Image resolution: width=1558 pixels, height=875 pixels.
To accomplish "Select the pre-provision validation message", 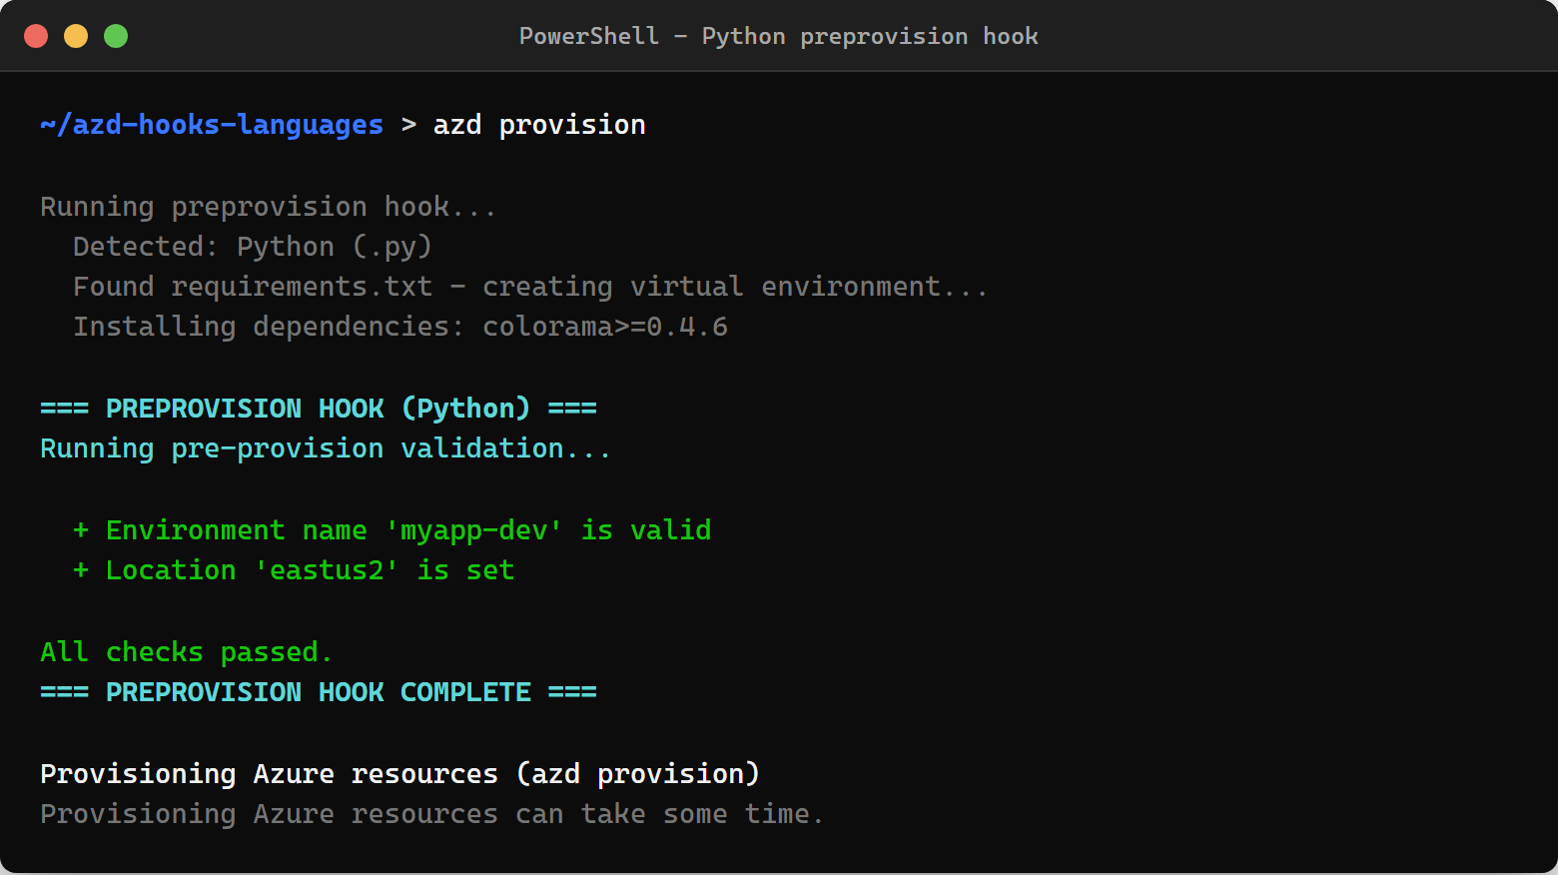I will pos(325,447).
